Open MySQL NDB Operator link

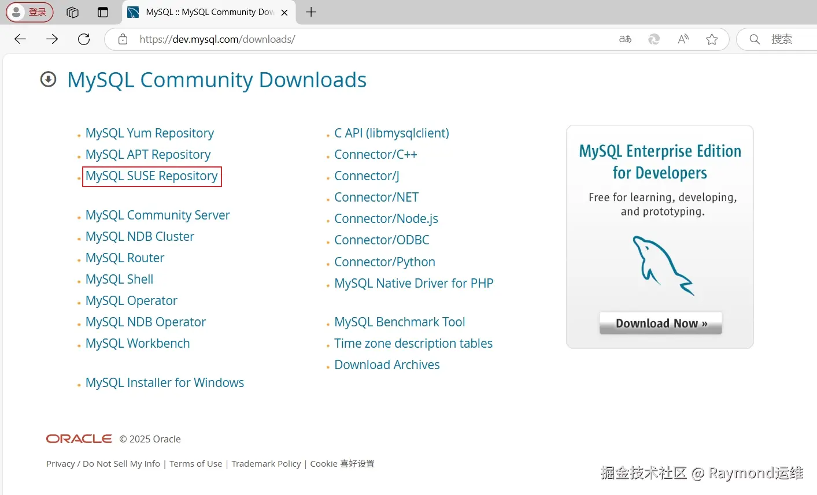[x=146, y=322]
